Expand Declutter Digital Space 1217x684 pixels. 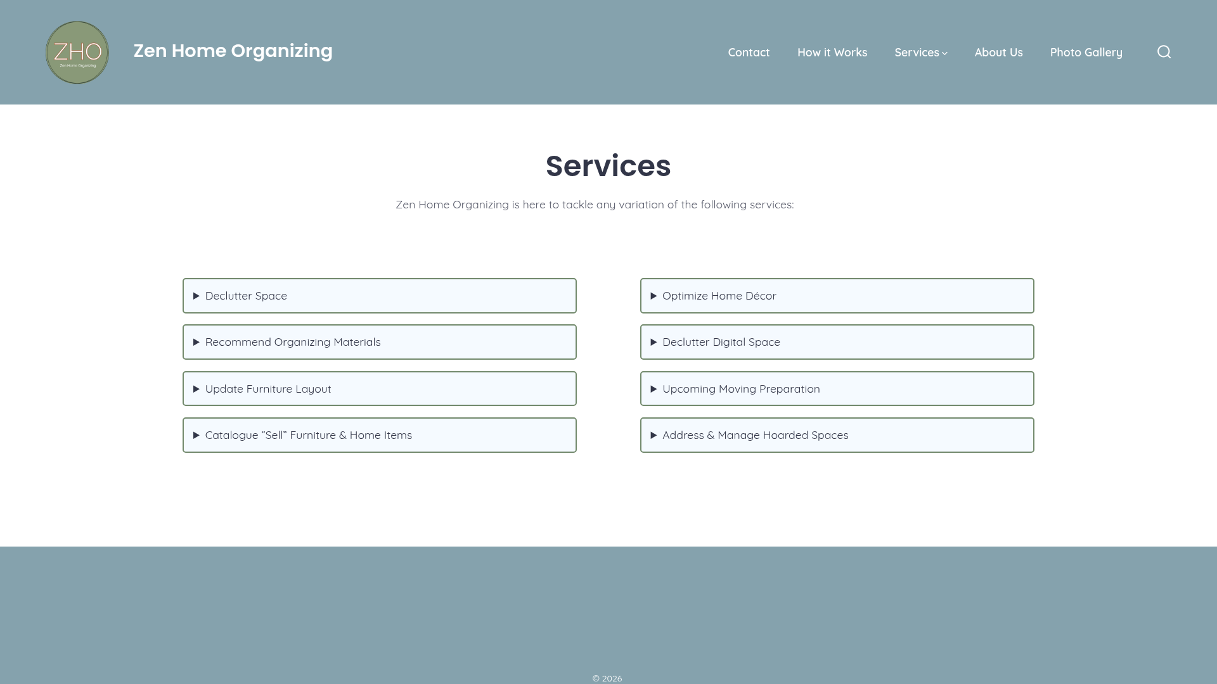tap(837, 342)
